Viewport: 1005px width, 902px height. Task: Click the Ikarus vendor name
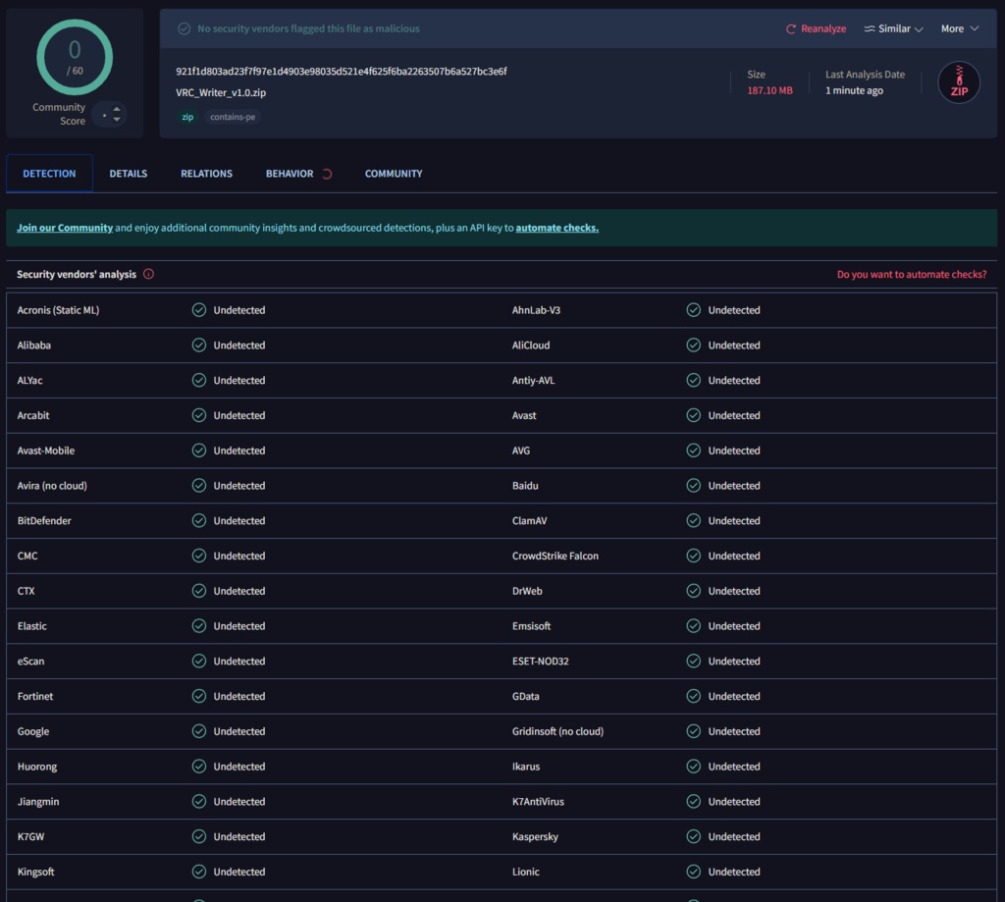click(x=526, y=767)
